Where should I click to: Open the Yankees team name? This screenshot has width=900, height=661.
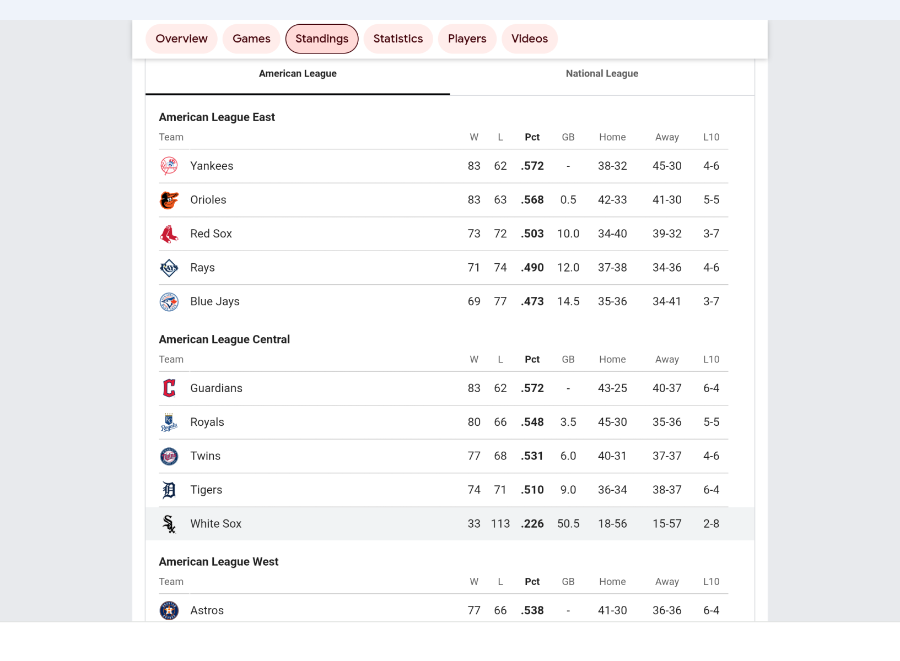coord(212,166)
